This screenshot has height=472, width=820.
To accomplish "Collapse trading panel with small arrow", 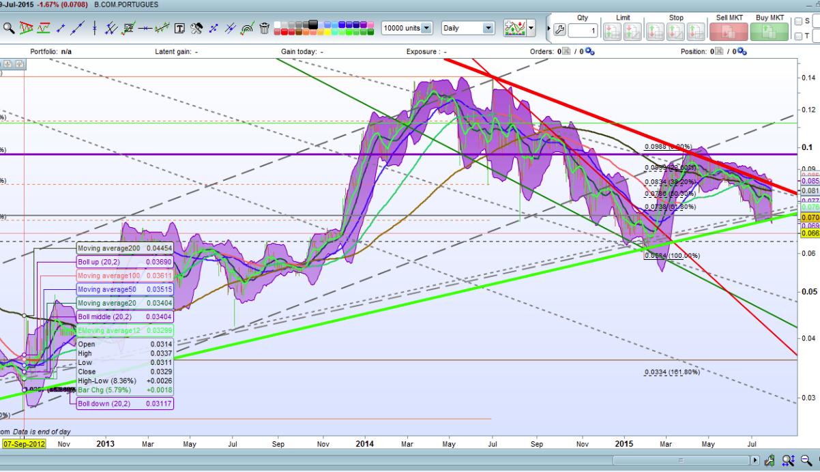I will point(548,29).
